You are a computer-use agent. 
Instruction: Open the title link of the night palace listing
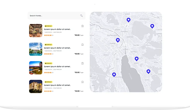tap(57, 85)
